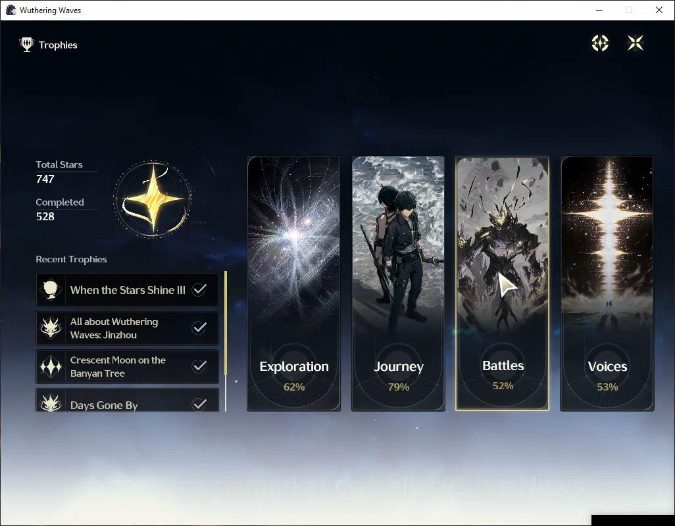
Task: Click the Wuthering Waves app icon in title bar
Action: click(x=11, y=10)
